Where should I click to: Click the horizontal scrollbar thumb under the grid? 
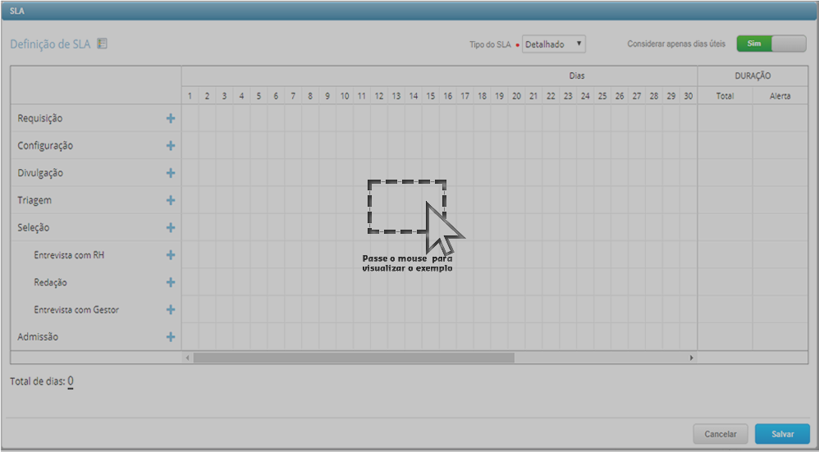point(353,358)
